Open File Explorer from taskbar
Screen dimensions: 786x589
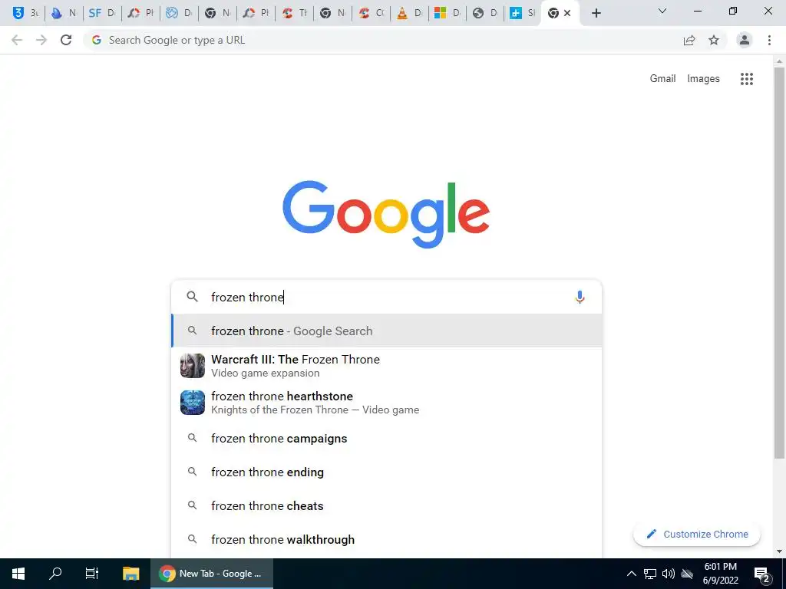[130, 574]
